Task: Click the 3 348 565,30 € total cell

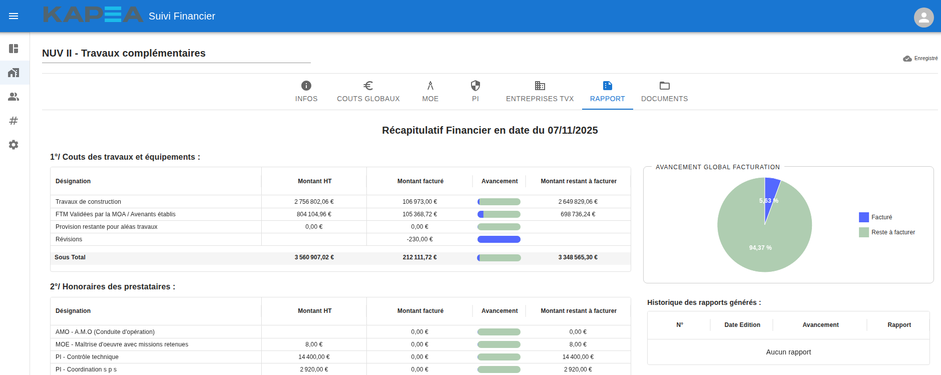Action: [x=578, y=257]
